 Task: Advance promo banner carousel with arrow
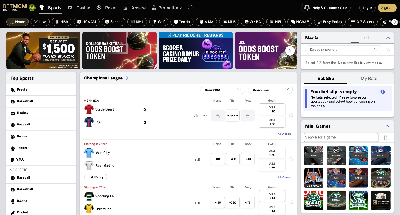click(290, 50)
